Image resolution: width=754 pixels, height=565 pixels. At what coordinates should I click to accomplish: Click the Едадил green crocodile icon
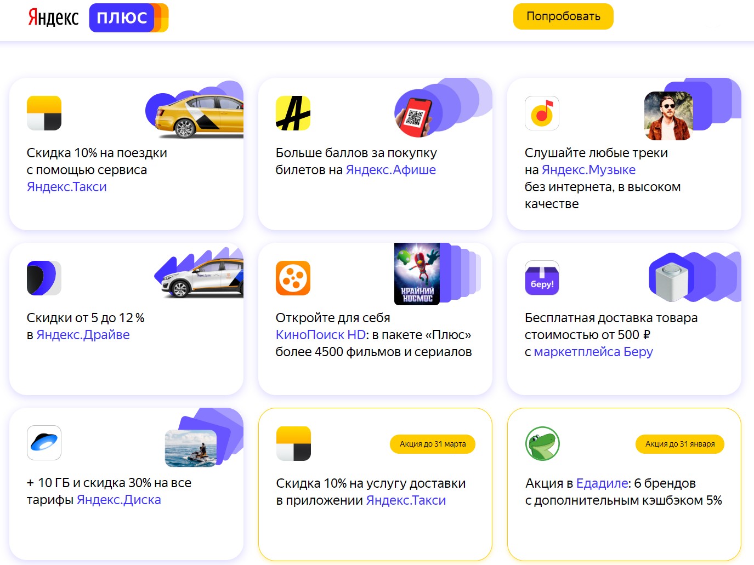[x=542, y=443]
